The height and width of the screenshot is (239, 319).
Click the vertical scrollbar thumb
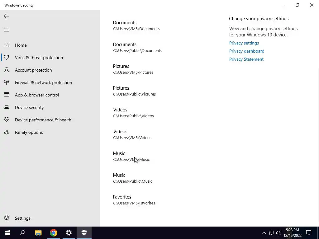[x=318, y=145]
